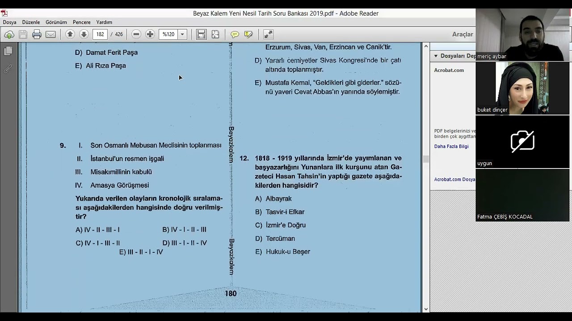This screenshot has height=321, width=572.
Task: Collapse the Dosyaları Depola panel section
Action: [x=436, y=56]
